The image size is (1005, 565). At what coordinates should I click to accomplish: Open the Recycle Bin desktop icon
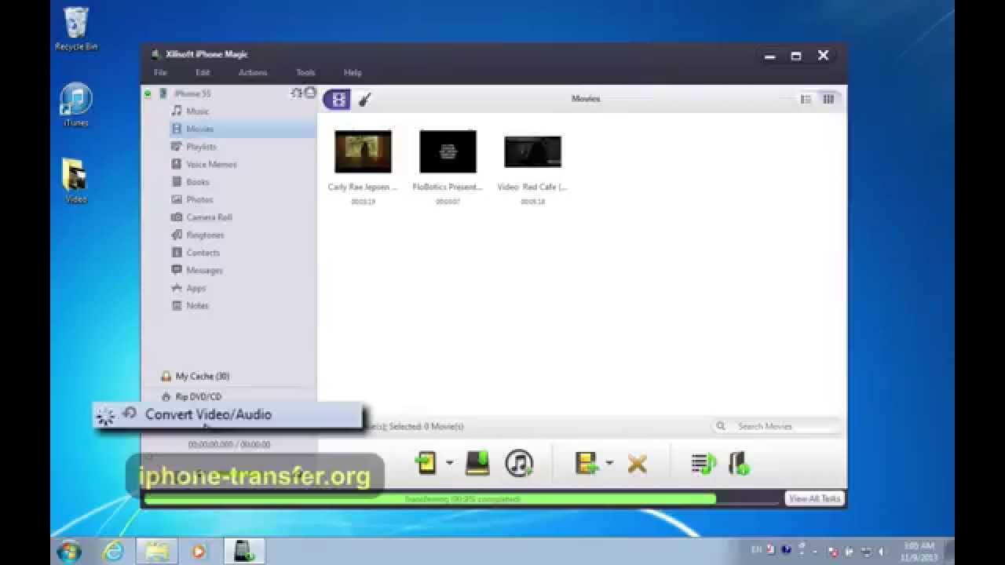coord(76,29)
